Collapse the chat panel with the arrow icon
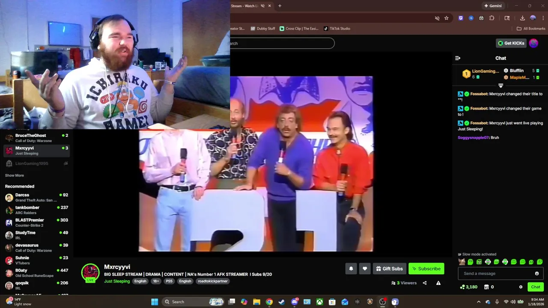Image resolution: width=548 pixels, height=308 pixels. [458, 58]
